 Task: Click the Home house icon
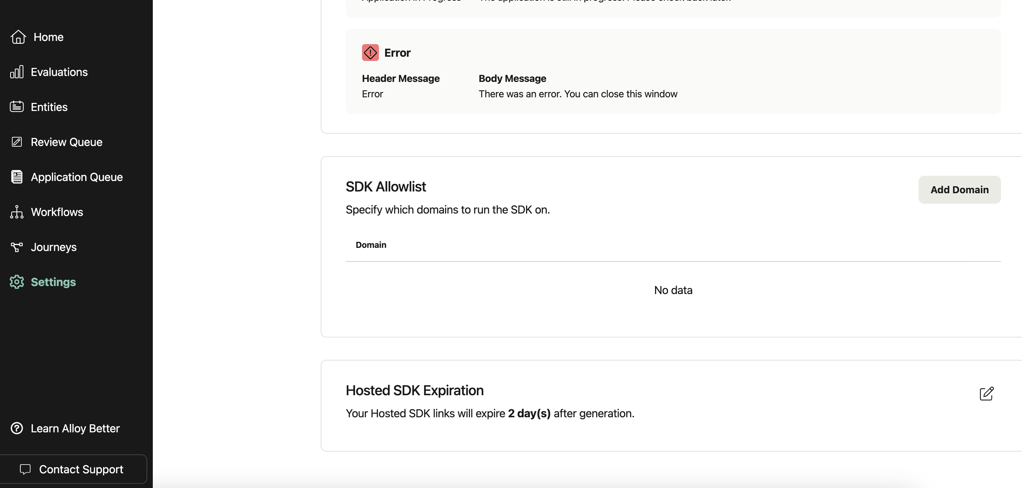click(18, 37)
